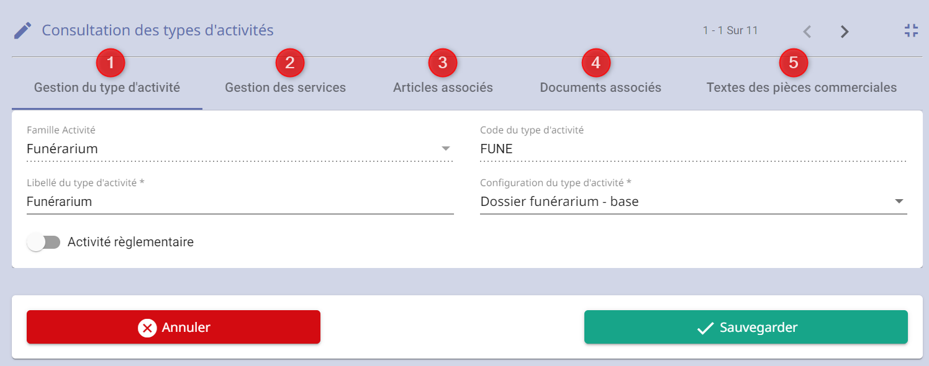Viewport: 929px width, 366px height.
Task: Click the '1 - 1 Sur 11' record counter
Action: 730,30
